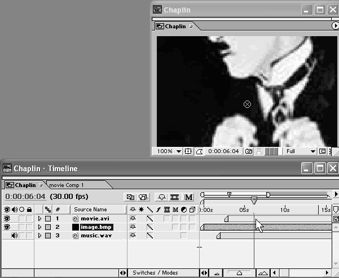This screenshot has width=339, height=278.
Task: Toggle eye visibility for image.bmp layer
Action: 7,227
